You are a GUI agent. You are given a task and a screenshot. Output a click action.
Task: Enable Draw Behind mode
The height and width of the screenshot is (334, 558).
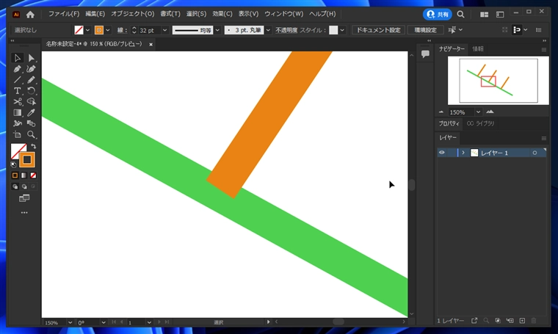(x=23, y=186)
